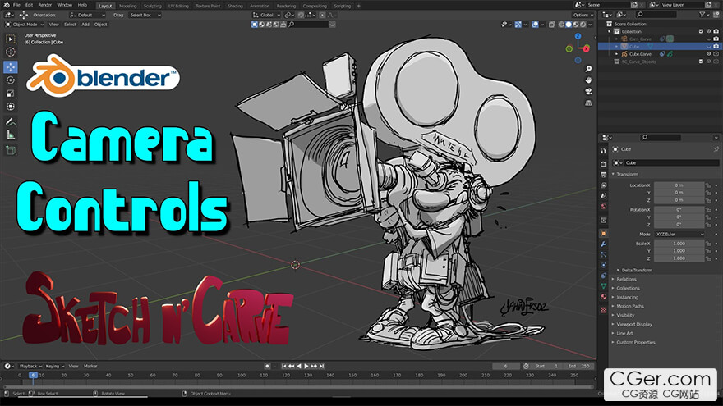Activate the Scale tool
Viewport: 723px width, 406px height.
click(11, 94)
